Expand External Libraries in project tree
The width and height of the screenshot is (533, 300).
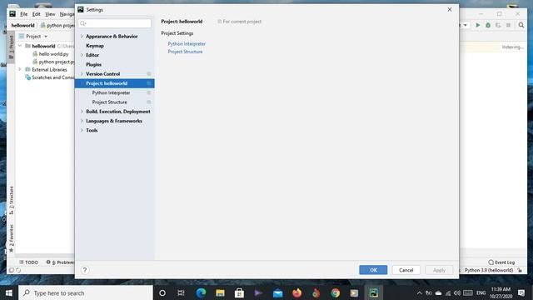[x=20, y=69]
